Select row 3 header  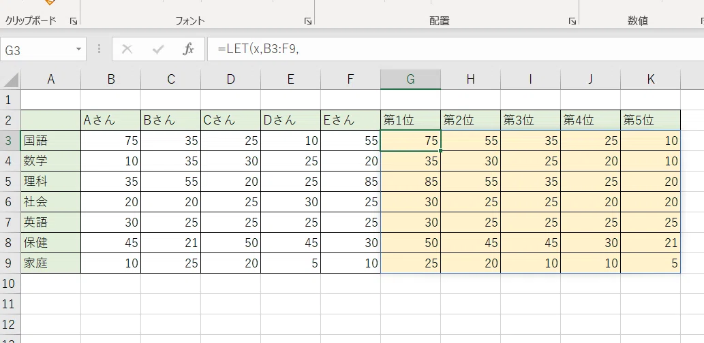coord(10,141)
